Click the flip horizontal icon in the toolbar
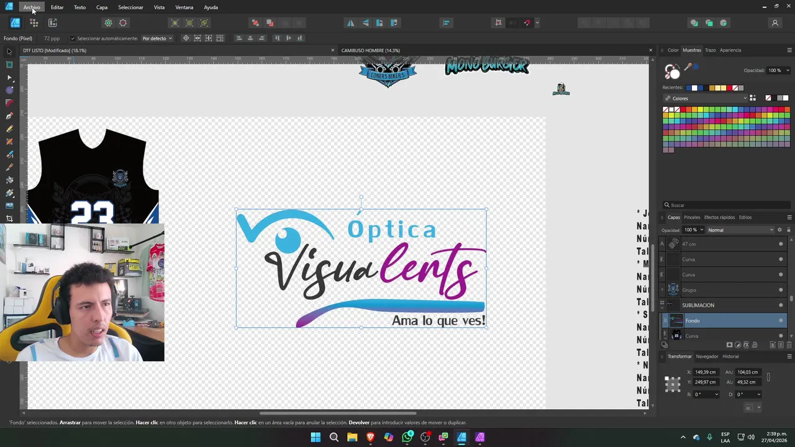The image size is (795, 447). click(350, 23)
